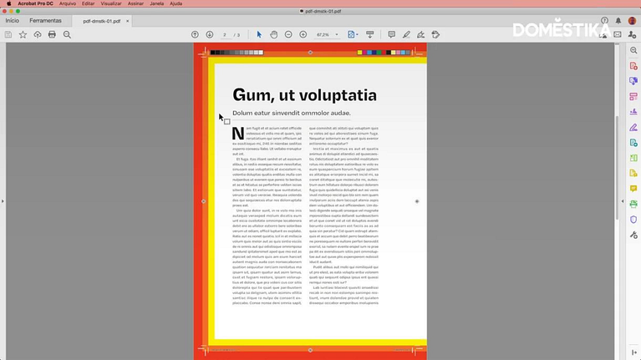
Task: Zoom in with the plus icon
Action: pyautogui.click(x=303, y=34)
